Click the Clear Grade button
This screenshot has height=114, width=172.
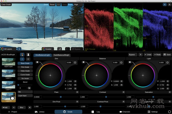[6, 4]
